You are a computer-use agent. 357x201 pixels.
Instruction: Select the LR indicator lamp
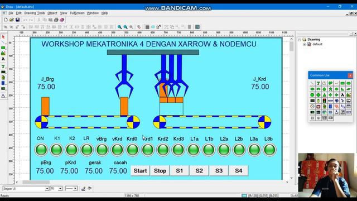pyautogui.click(x=87, y=150)
